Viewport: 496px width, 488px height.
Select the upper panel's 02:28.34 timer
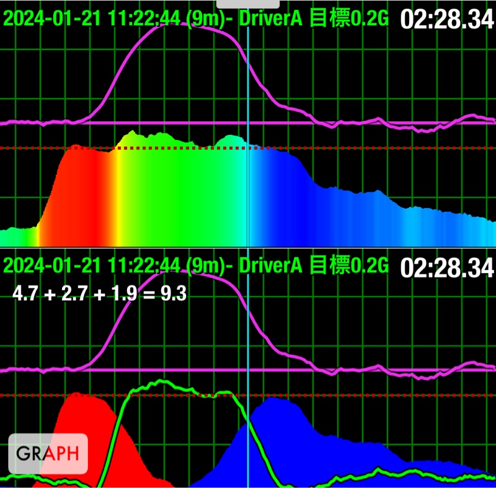446,20
